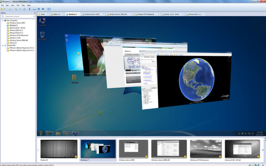Click the guest Windows Start orb
This screenshot has height=166, width=266.
41,133
